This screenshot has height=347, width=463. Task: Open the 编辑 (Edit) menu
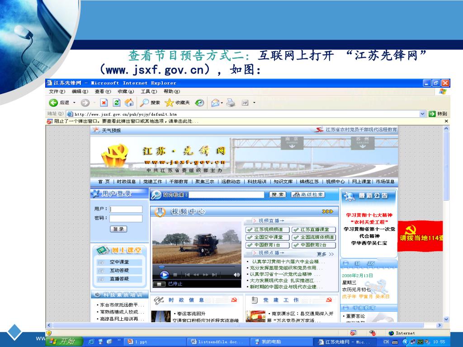80,91
